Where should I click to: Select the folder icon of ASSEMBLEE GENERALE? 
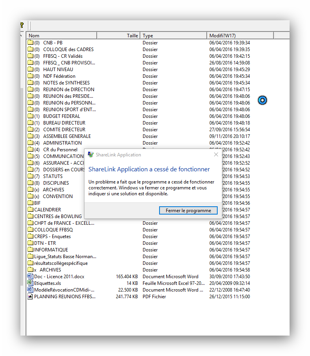point(30,136)
